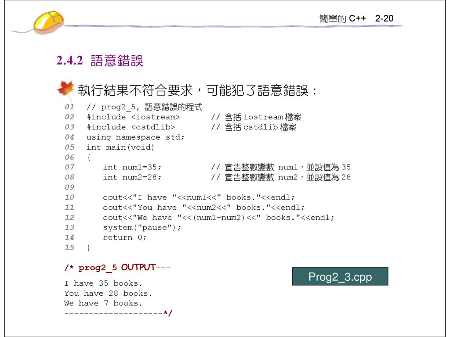Image resolution: width=450 pixels, height=337 pixels.
Task: Select heading '2.4.2 語意錯誤'
Action: [100, 61]
